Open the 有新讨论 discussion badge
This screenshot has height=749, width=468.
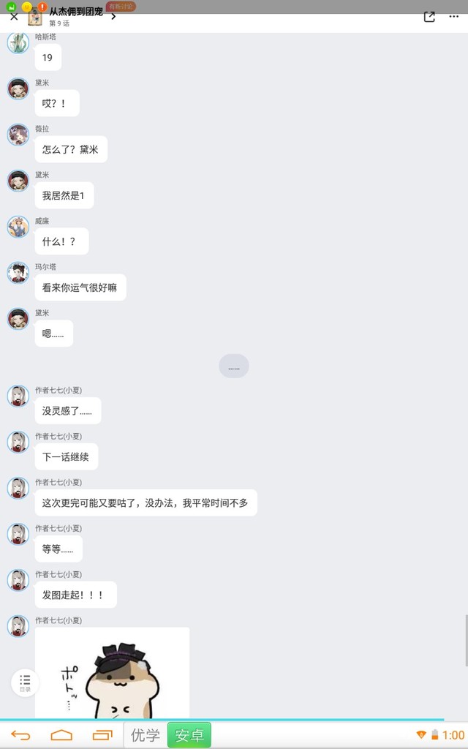pos(121,6)
